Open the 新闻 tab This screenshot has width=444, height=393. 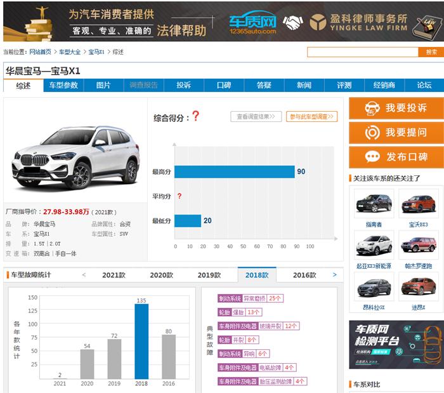(304, 85)
